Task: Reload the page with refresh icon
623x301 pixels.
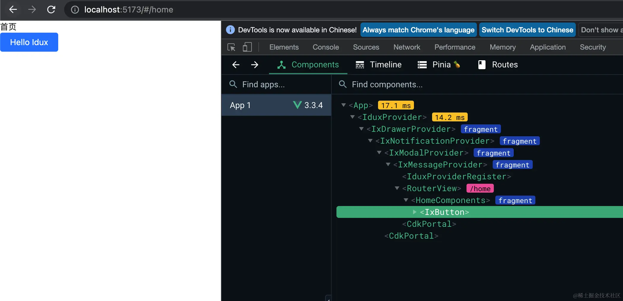Action: pyautogui.click(x=51, y=9)
